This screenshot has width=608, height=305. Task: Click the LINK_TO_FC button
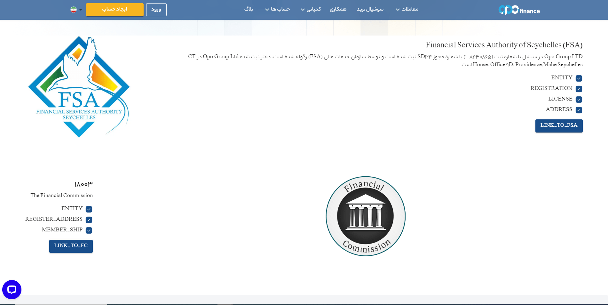click(71, 246)
